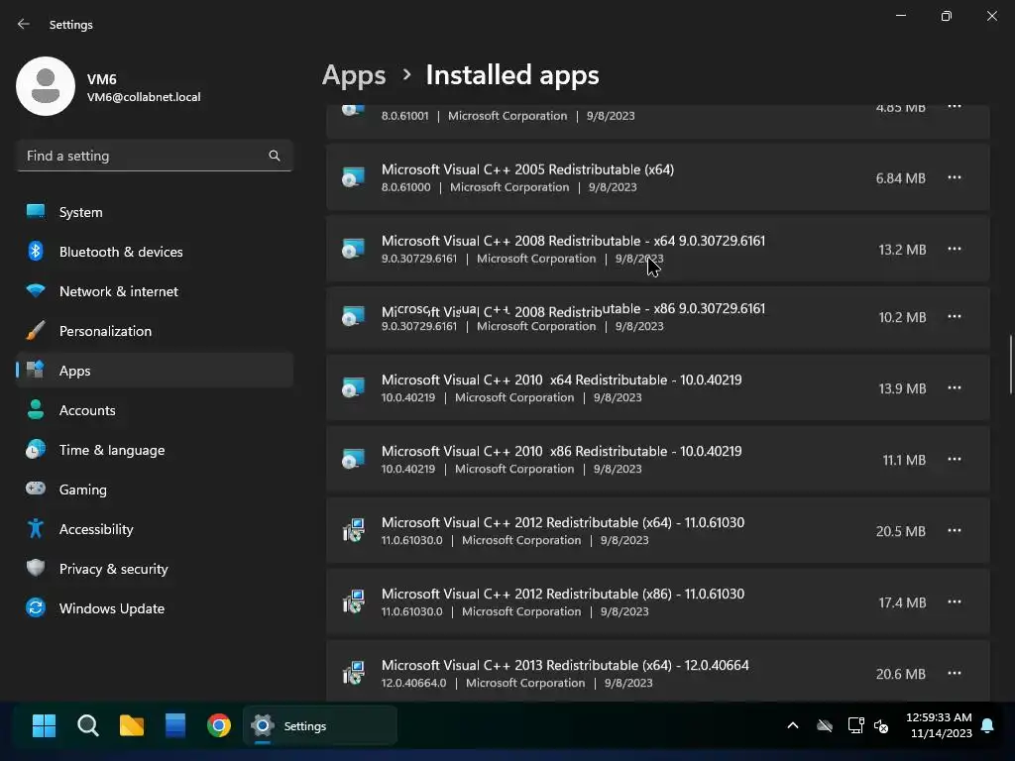Click the installed apps list scrollbar thumb
1015x761 pixels.
click(1010, 364)
